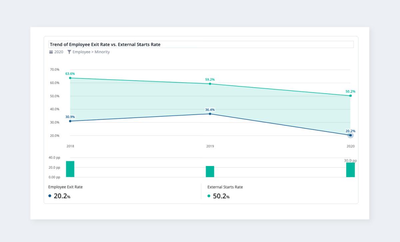Click the 2020 x-axis label
Viewport: 400px width, 242px height.
point(350,146)
